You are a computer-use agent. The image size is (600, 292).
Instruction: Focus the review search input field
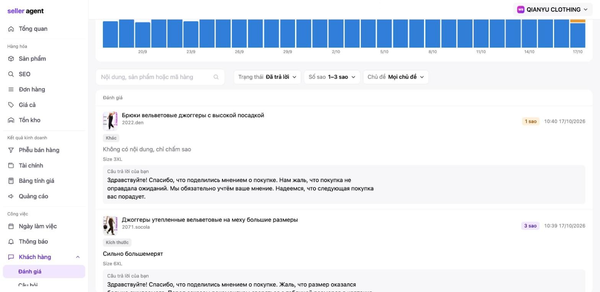[x=160, y=77]
